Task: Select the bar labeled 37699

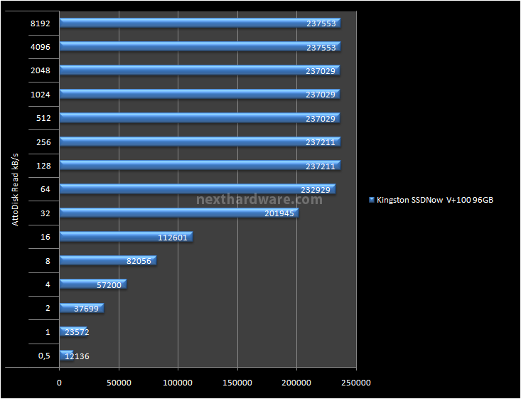Action: [x=82, y=308]
